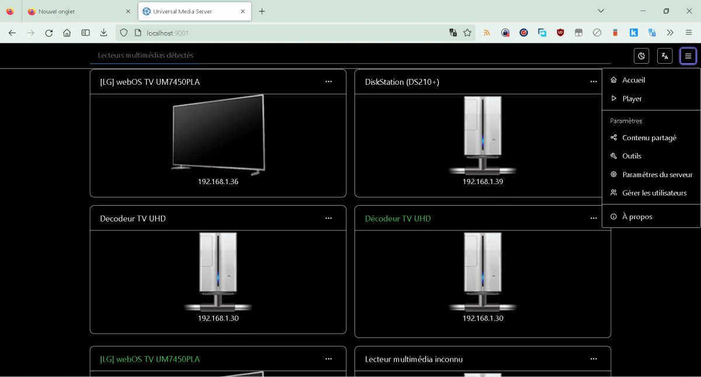Click the tracking protection shield icon

pos(124,33)
